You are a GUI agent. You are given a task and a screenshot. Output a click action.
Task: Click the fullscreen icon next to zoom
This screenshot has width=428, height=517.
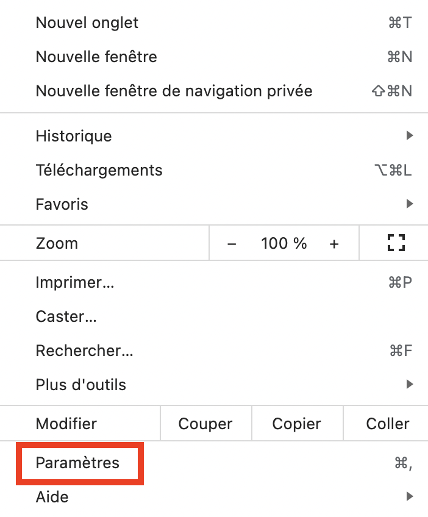(396, 243)
